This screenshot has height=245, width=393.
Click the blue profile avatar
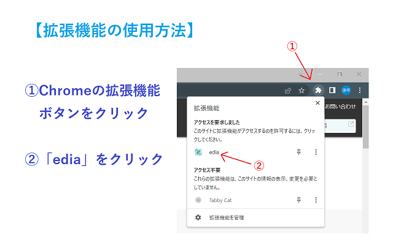(346, 90)
